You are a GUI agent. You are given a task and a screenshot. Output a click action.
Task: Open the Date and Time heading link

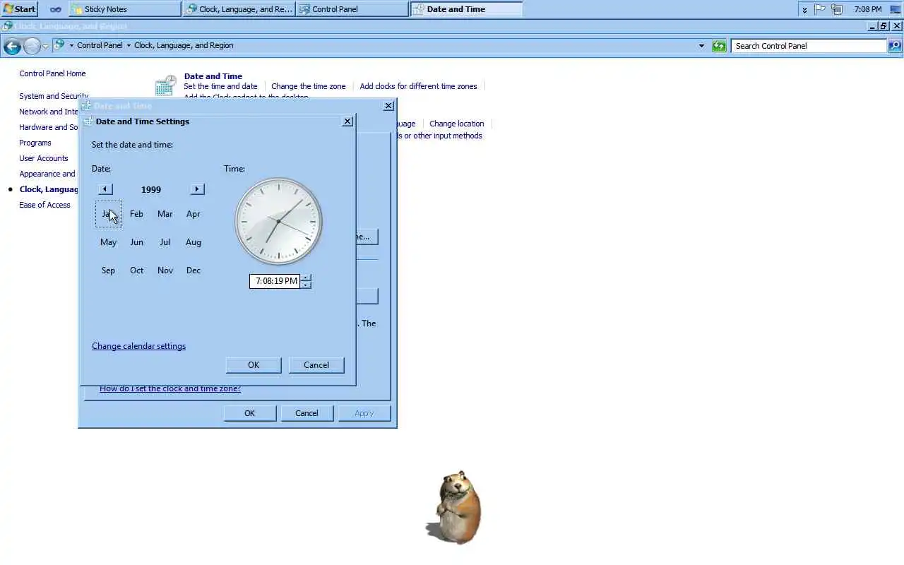click(213, 76)
